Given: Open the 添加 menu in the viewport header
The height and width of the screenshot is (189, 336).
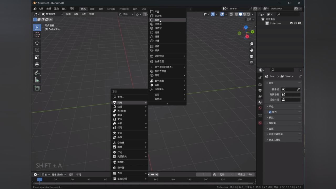Looking at the screenshot, I should click(84, 14).
